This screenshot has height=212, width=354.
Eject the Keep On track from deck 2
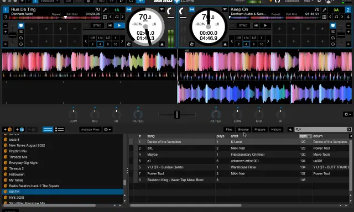(225, 44)
